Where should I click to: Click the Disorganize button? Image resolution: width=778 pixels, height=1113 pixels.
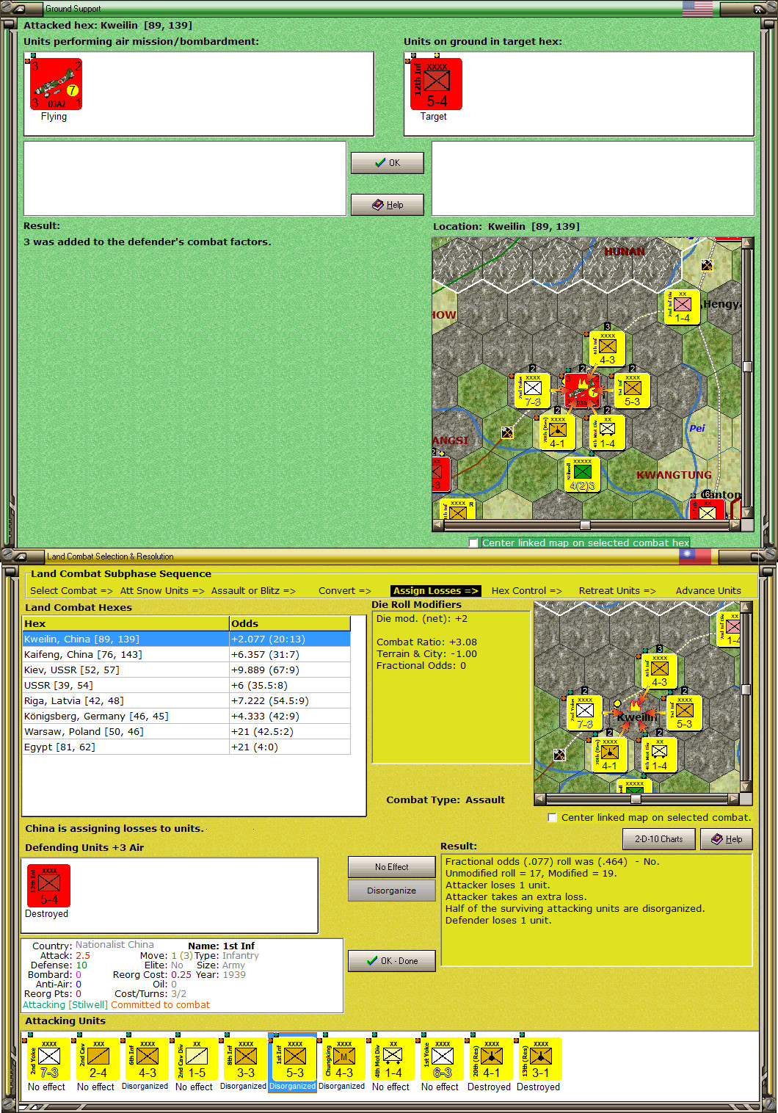(x=392, y=891)
